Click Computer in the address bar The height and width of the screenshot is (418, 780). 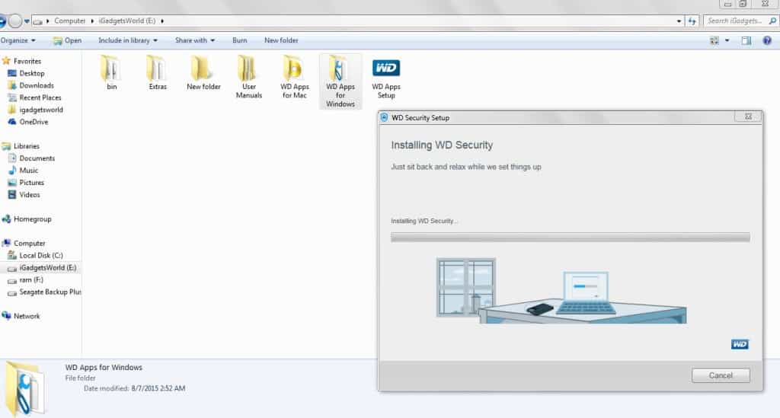(69, 21)
